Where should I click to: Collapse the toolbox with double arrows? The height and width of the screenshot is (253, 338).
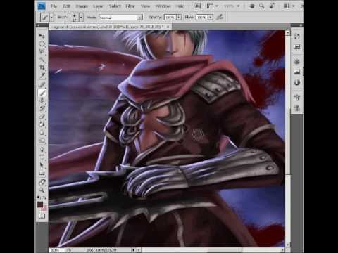[x=38, y=25]
